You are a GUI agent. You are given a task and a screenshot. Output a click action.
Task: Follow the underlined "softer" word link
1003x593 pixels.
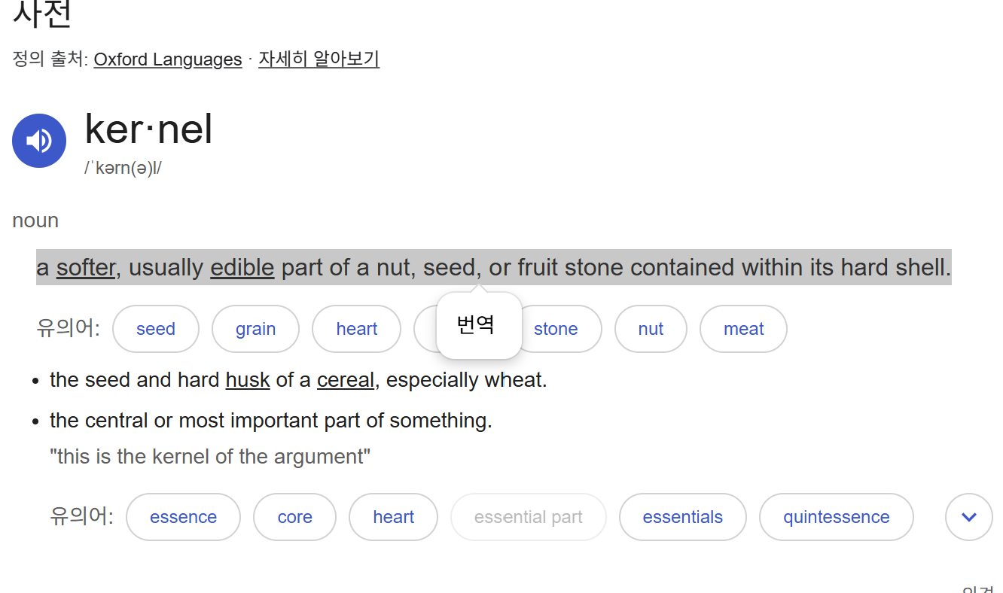86,268
